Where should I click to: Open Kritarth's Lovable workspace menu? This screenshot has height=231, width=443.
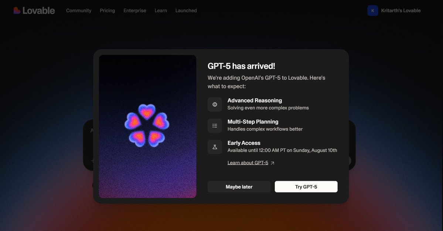(394, 11)
